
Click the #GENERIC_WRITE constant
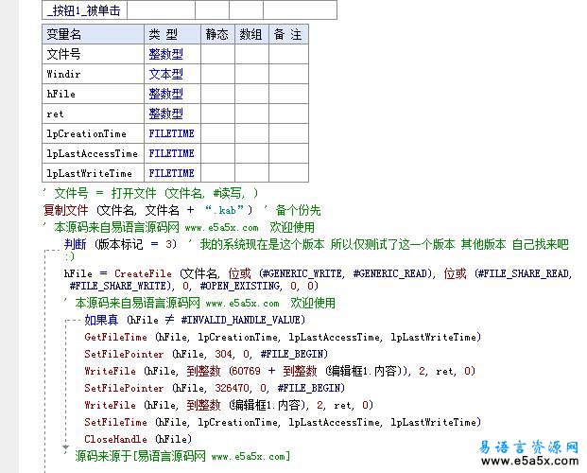click(302, 273)
